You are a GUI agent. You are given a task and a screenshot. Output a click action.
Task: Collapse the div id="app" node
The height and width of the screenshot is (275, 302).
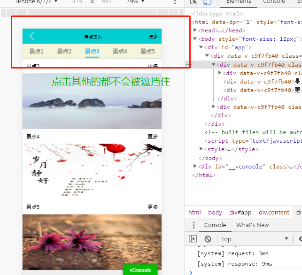[x=201, y=47]
